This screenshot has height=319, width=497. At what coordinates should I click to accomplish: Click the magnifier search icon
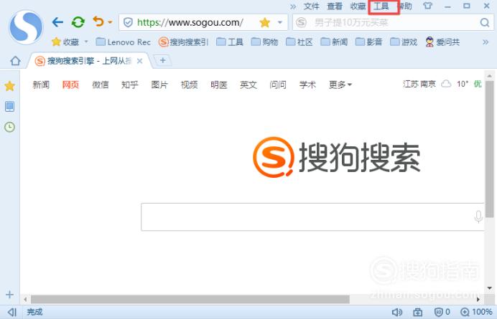pos(485,22)
